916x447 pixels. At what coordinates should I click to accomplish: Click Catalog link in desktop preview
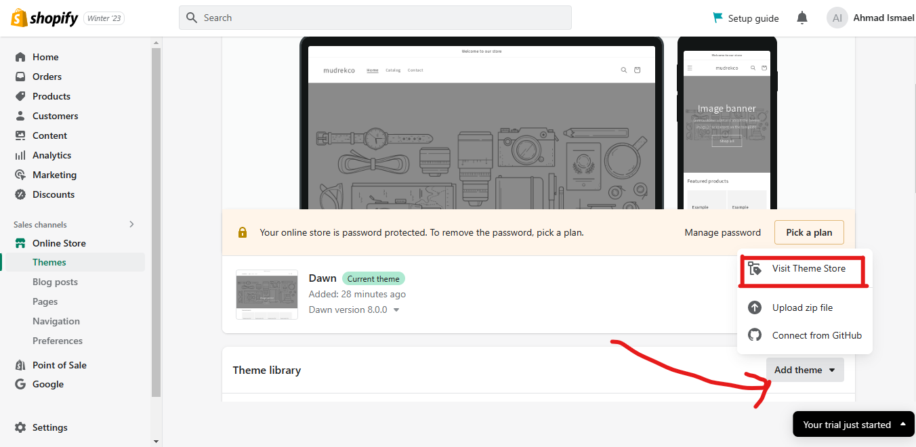(393, 70)
